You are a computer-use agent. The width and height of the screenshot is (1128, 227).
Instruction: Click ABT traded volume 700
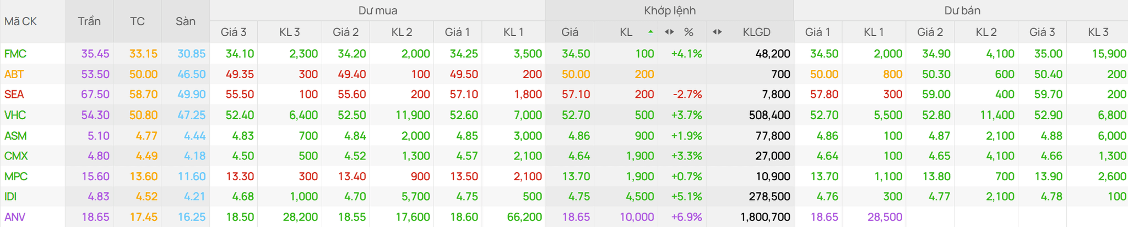tap(781, 74)
